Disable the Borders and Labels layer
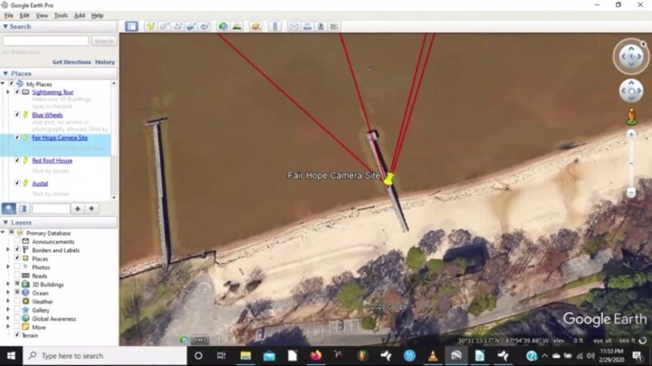 click(17, 249)
